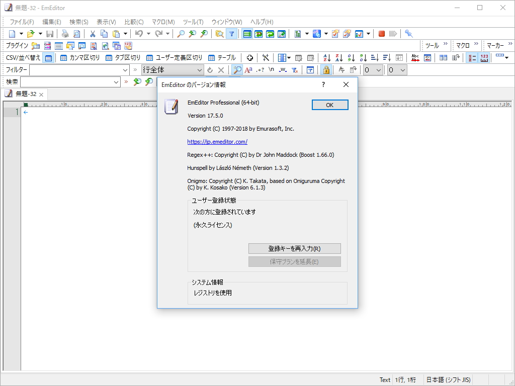Screen dimensions: 515x386
Task: Sort ascending using the CSV toolbar sort icon
Action: (x=326, y=57)
